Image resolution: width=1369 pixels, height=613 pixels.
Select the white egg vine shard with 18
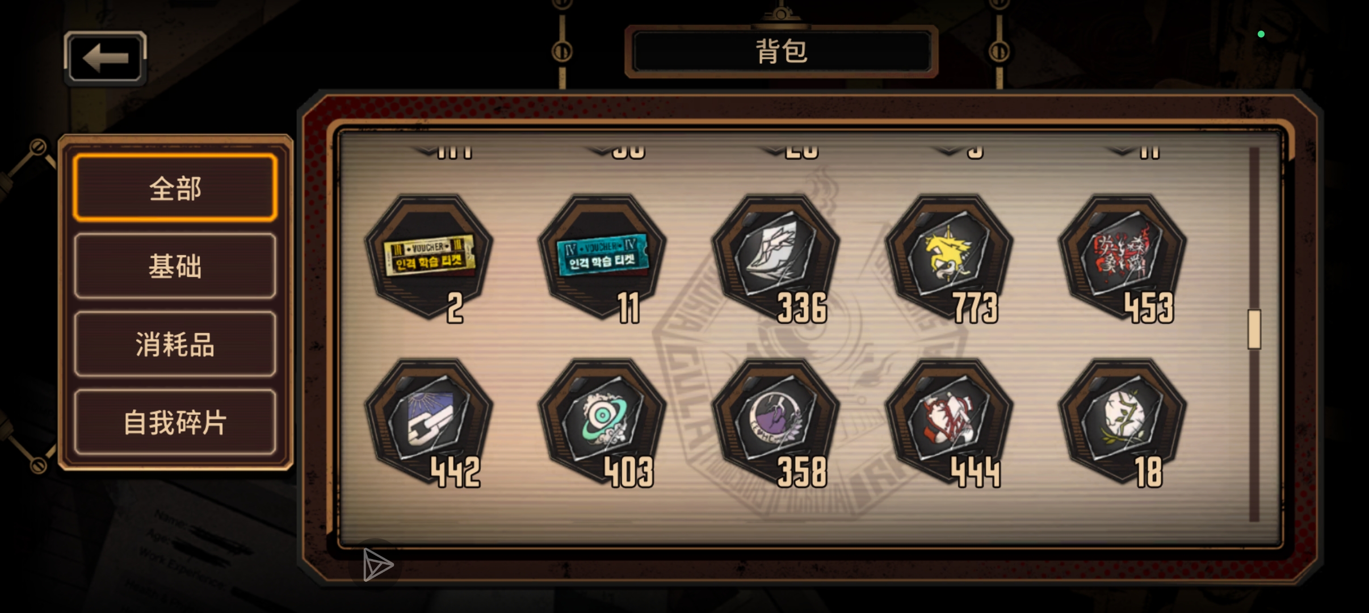(x=1123, y=421)
